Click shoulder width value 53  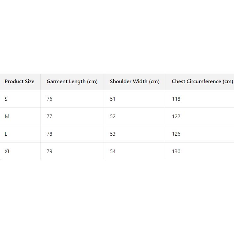click(x=113, y=134)
